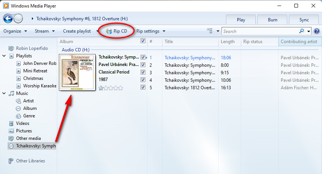Open the view options icon

[210, 31]
